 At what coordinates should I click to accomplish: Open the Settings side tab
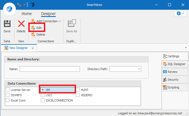[175, 56]
